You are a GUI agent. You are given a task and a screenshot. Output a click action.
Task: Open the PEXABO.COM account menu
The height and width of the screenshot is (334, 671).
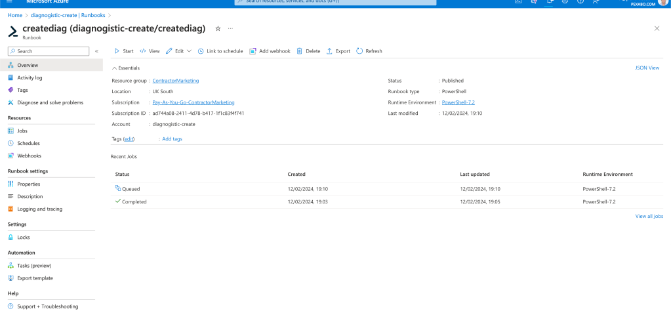(647, 3)
